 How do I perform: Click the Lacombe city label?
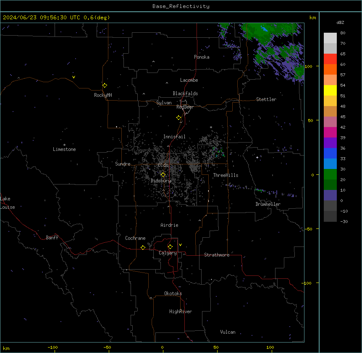189,80
